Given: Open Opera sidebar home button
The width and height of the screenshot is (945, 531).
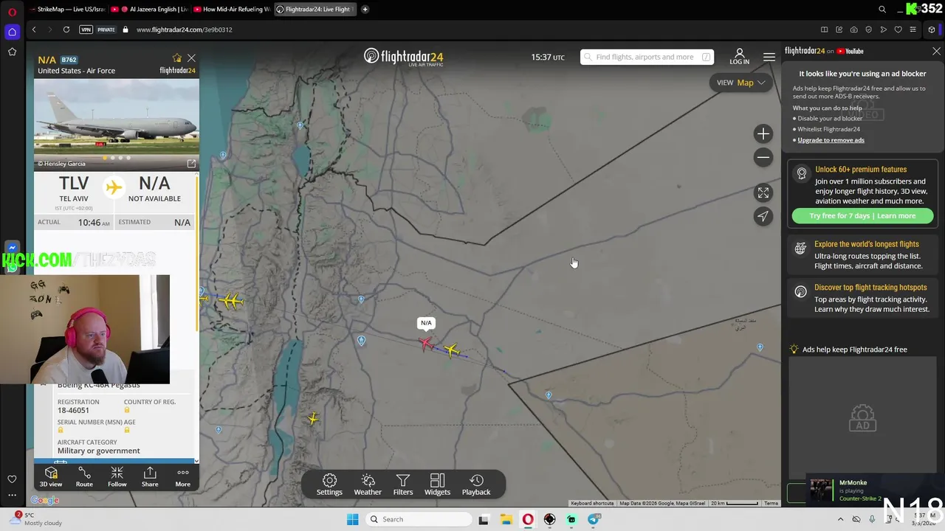Looking at the screenshot, I should click(12, 32).
